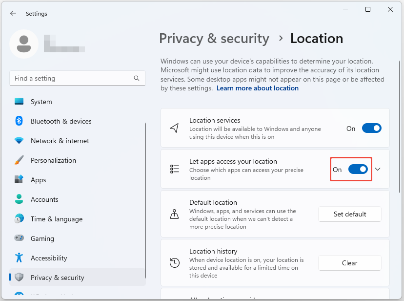The image size is (404, 301).
Task: Click the Location history title text
Action: pos(213,251)
